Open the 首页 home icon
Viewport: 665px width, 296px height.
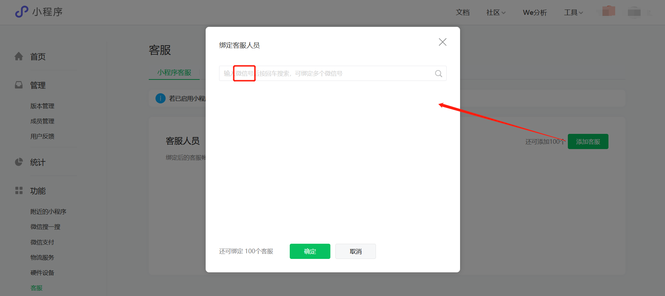click(19, 56)
